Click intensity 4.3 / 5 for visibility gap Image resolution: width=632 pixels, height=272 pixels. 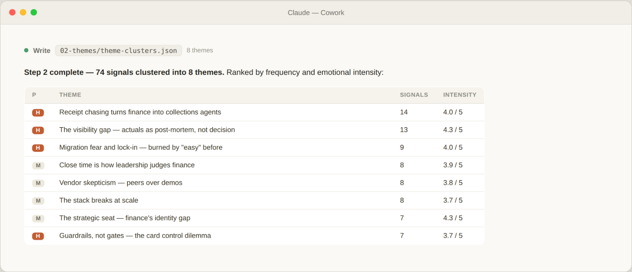(453, 130)
